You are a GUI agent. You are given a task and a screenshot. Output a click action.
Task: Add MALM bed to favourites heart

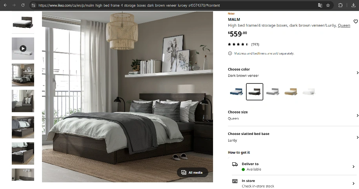(355, 21)
